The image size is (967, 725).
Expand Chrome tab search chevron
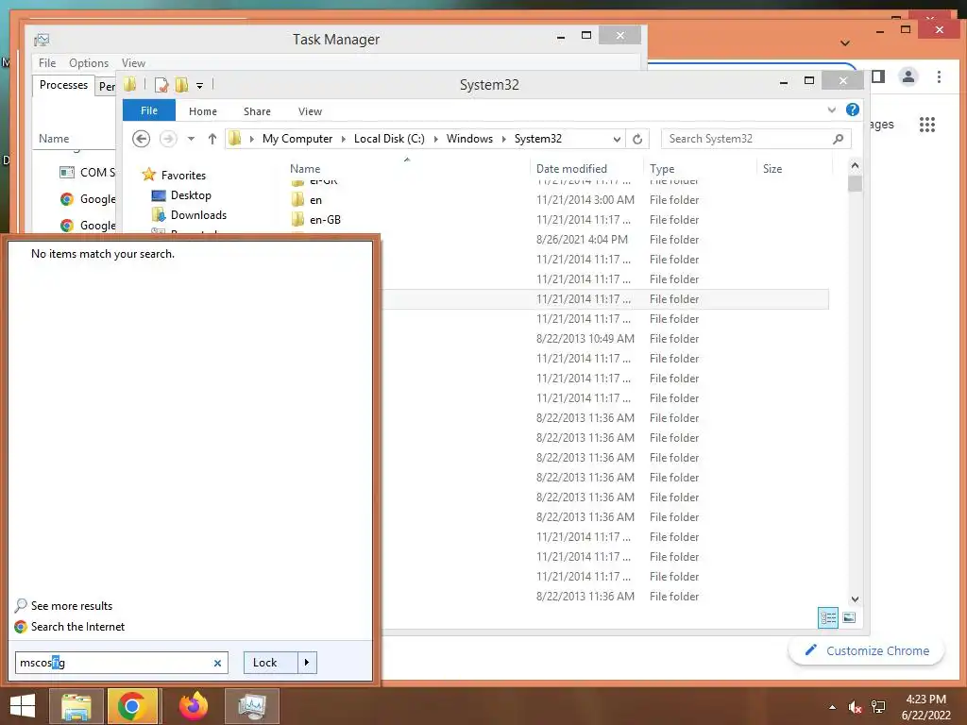[845, 43]
